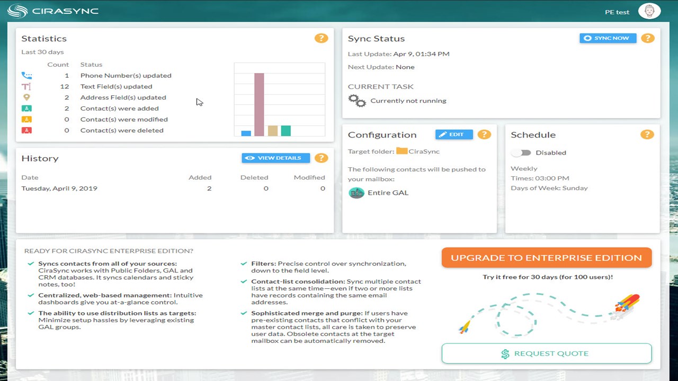Click the tan address fields chart bar
678x381 pixels.
[272, 131]
